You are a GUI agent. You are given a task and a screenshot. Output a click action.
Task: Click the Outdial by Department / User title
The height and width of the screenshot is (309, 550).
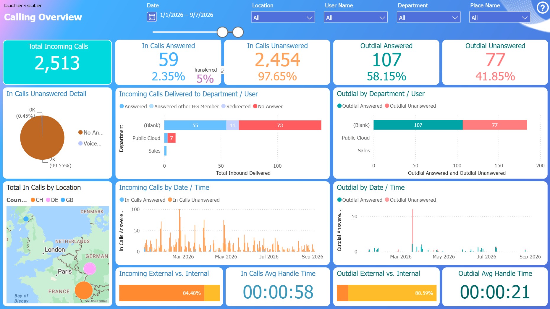[x=381, y=94]
